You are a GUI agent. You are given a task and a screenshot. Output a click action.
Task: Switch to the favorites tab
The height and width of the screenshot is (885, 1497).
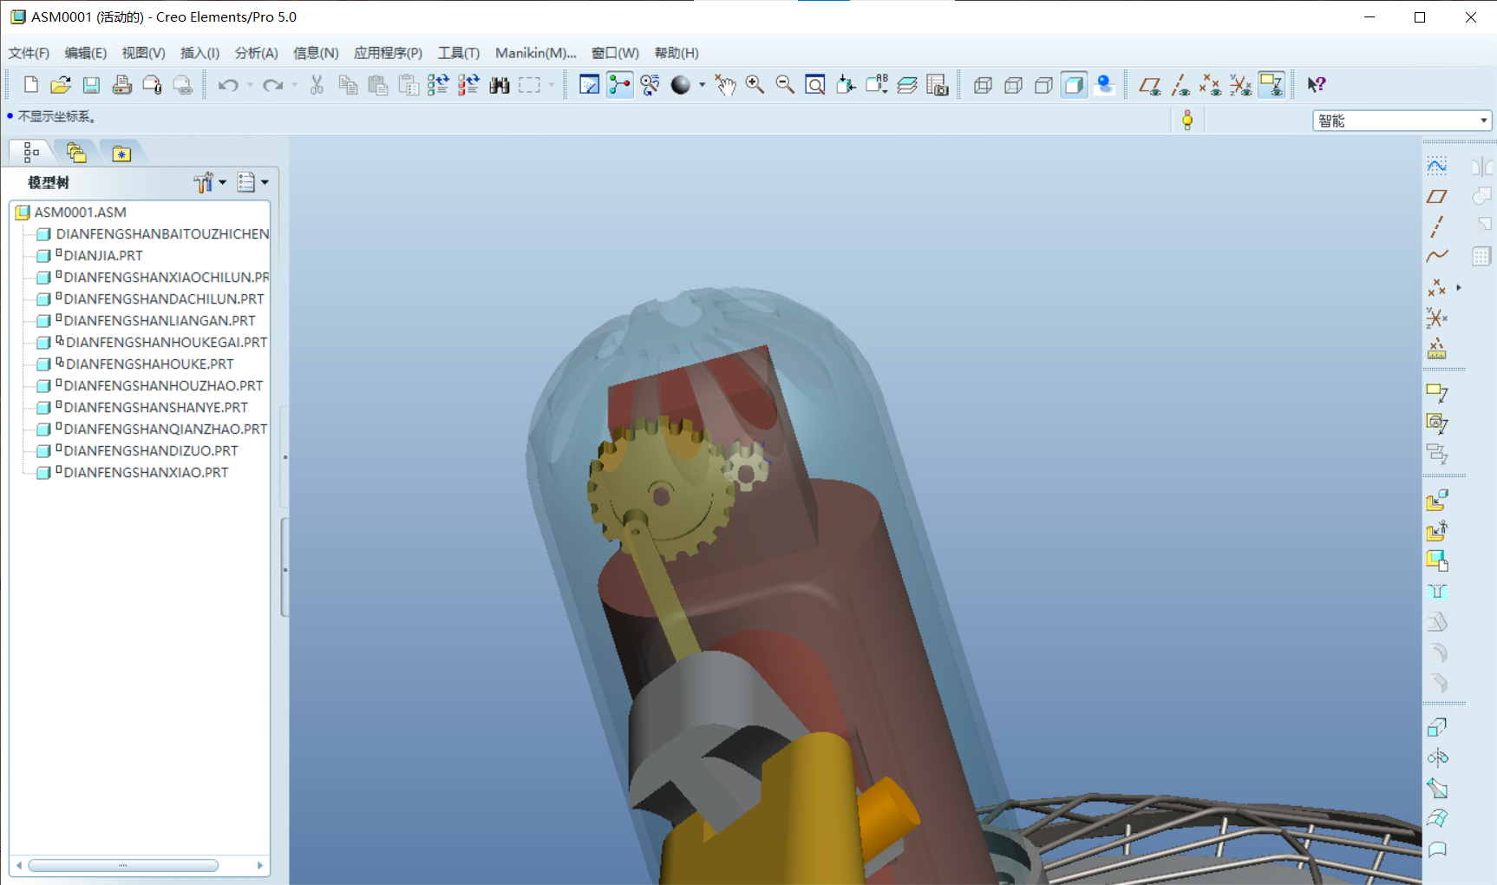click(x=121, y=154)
